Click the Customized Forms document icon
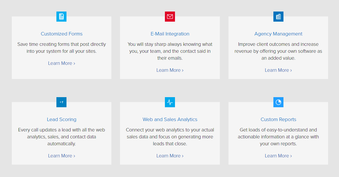339x177 pixels. pos(61,16)
